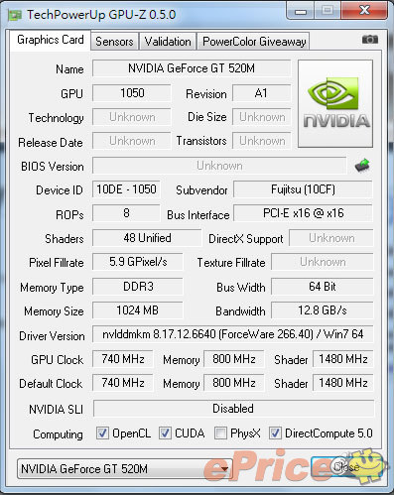
Task: Click the Revision field A1
Action: click(261, 93)
